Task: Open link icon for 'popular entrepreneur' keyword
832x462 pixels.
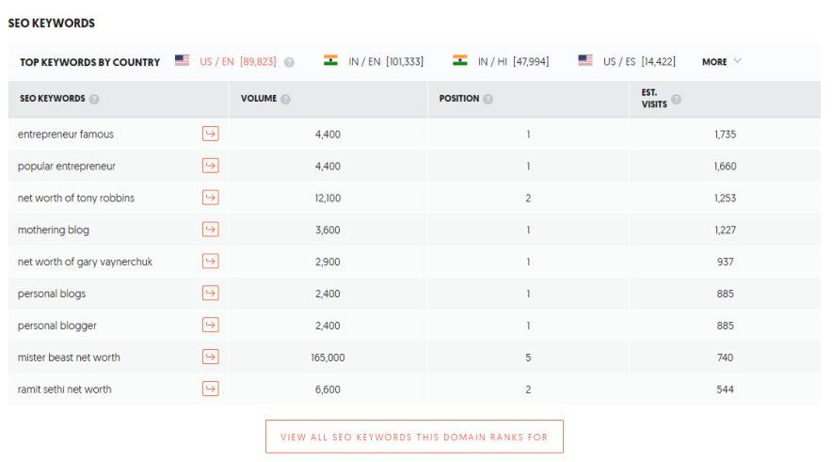Action: pyautogui.click(x=210, y=166)
